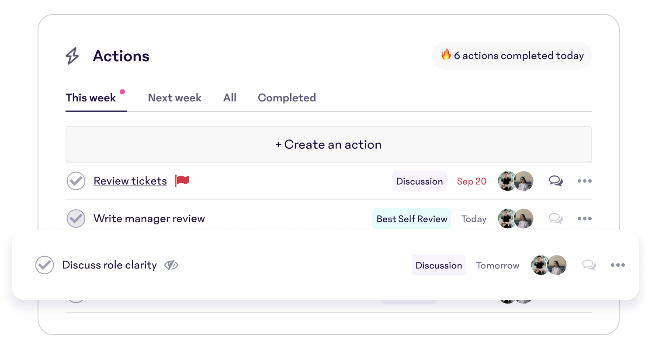Expand three-dot menu for Write manager review
The height and width of the screenshot is (349, 652).
coord(584,219)
